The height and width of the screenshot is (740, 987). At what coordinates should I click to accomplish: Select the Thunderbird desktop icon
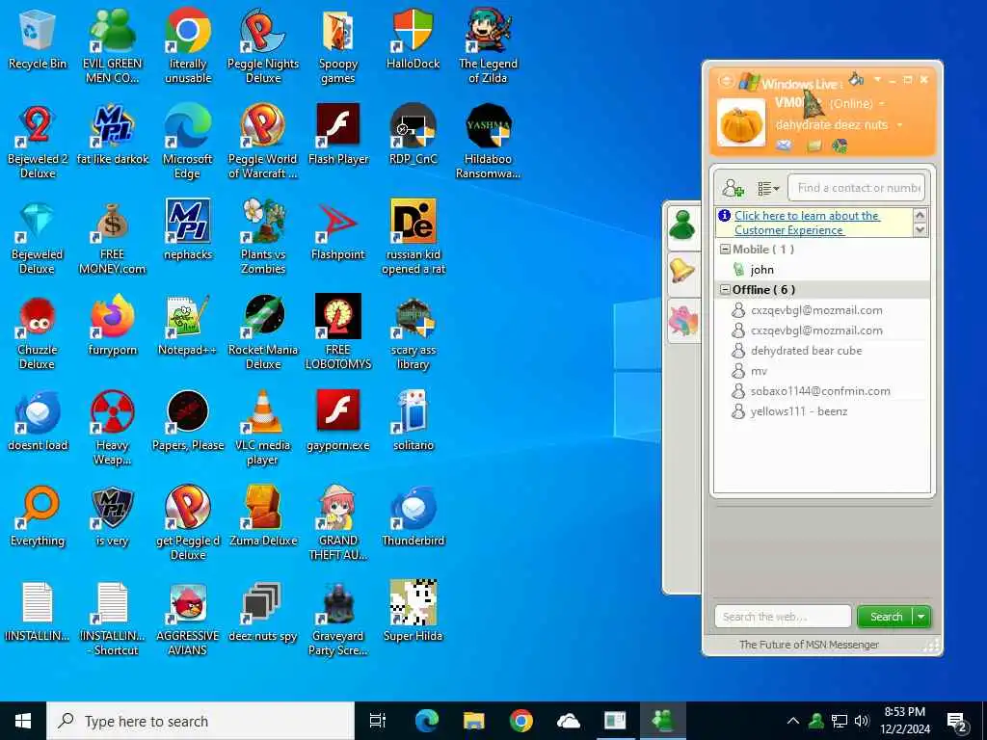(x=413, y=516)
